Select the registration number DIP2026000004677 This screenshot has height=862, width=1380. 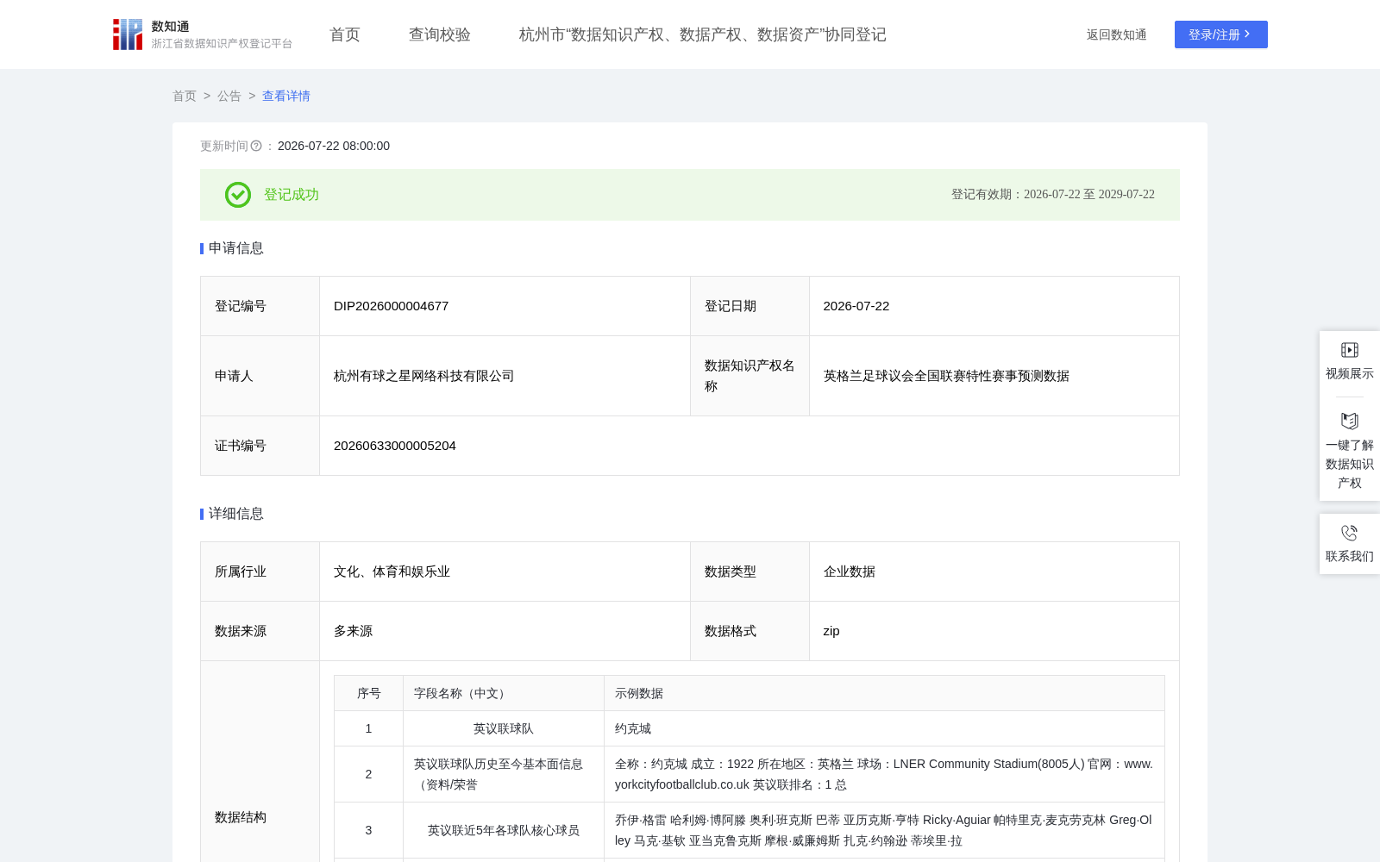point(391,306)
